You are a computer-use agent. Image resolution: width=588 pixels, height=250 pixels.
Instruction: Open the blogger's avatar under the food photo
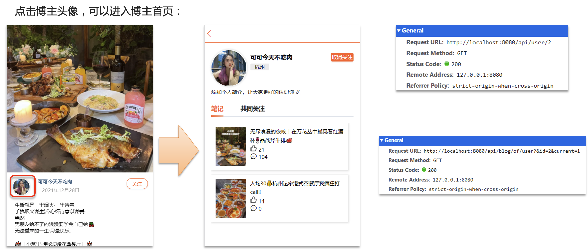21,187
